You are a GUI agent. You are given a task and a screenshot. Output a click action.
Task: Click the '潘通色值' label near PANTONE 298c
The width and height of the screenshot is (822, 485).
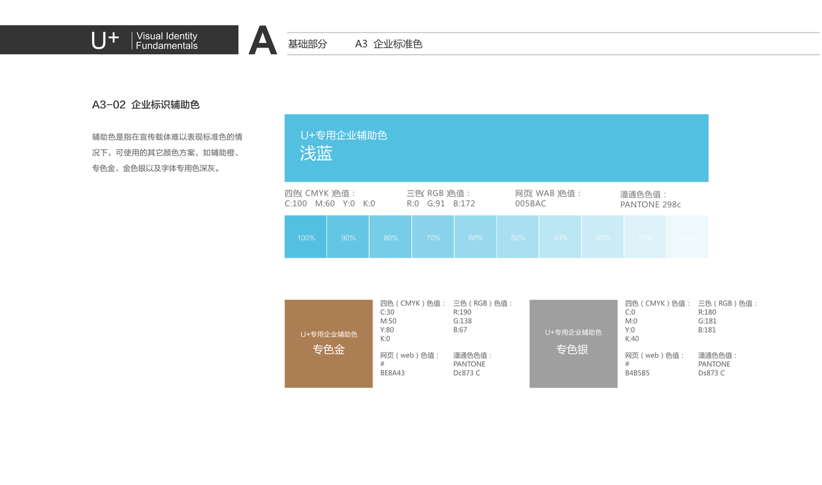(x=644, y=194)
